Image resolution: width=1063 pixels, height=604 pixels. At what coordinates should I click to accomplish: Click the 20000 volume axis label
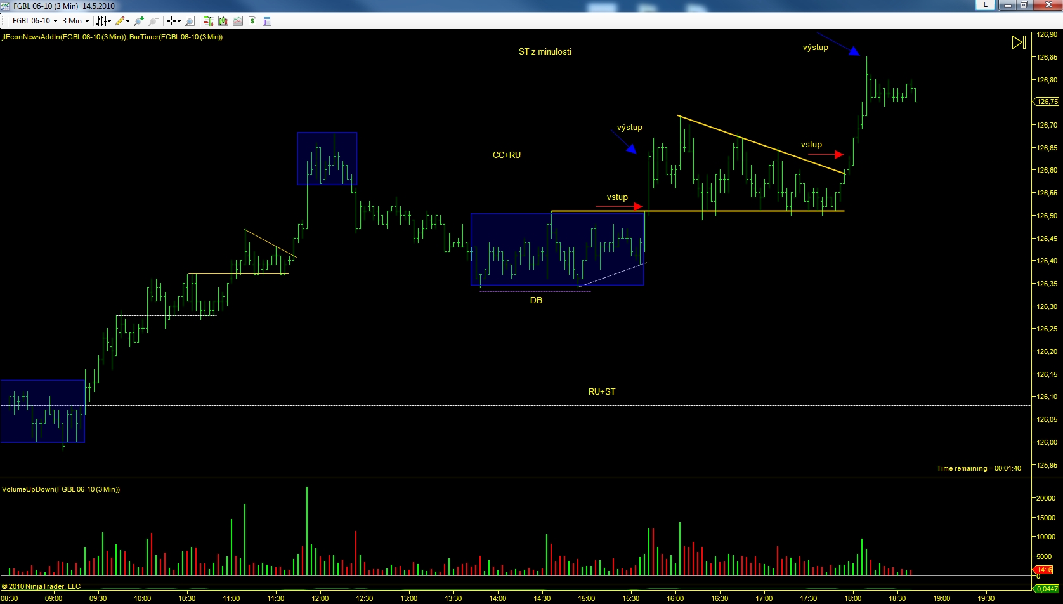pyautogui.click(x=1047, y=498)
